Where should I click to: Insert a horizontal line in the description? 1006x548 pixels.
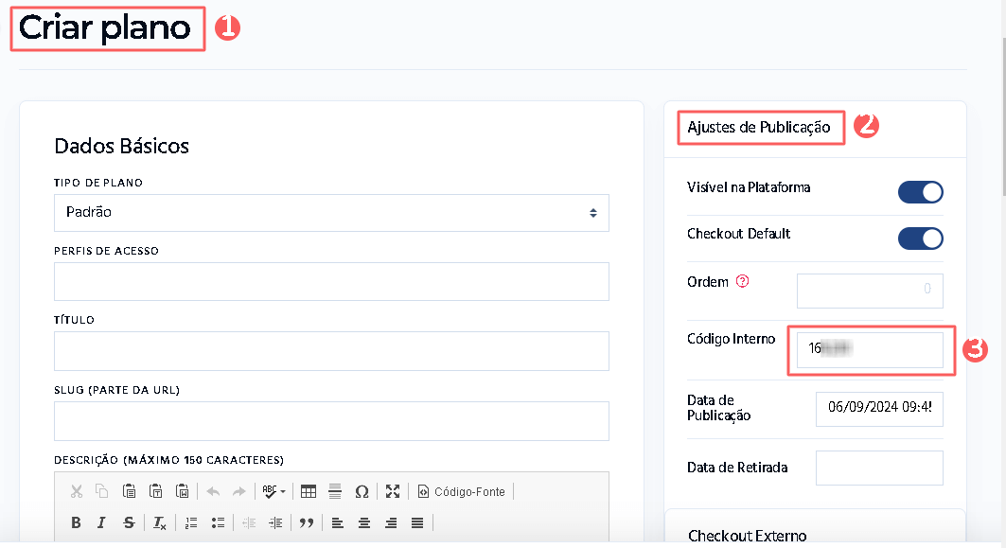coord(334,490)
